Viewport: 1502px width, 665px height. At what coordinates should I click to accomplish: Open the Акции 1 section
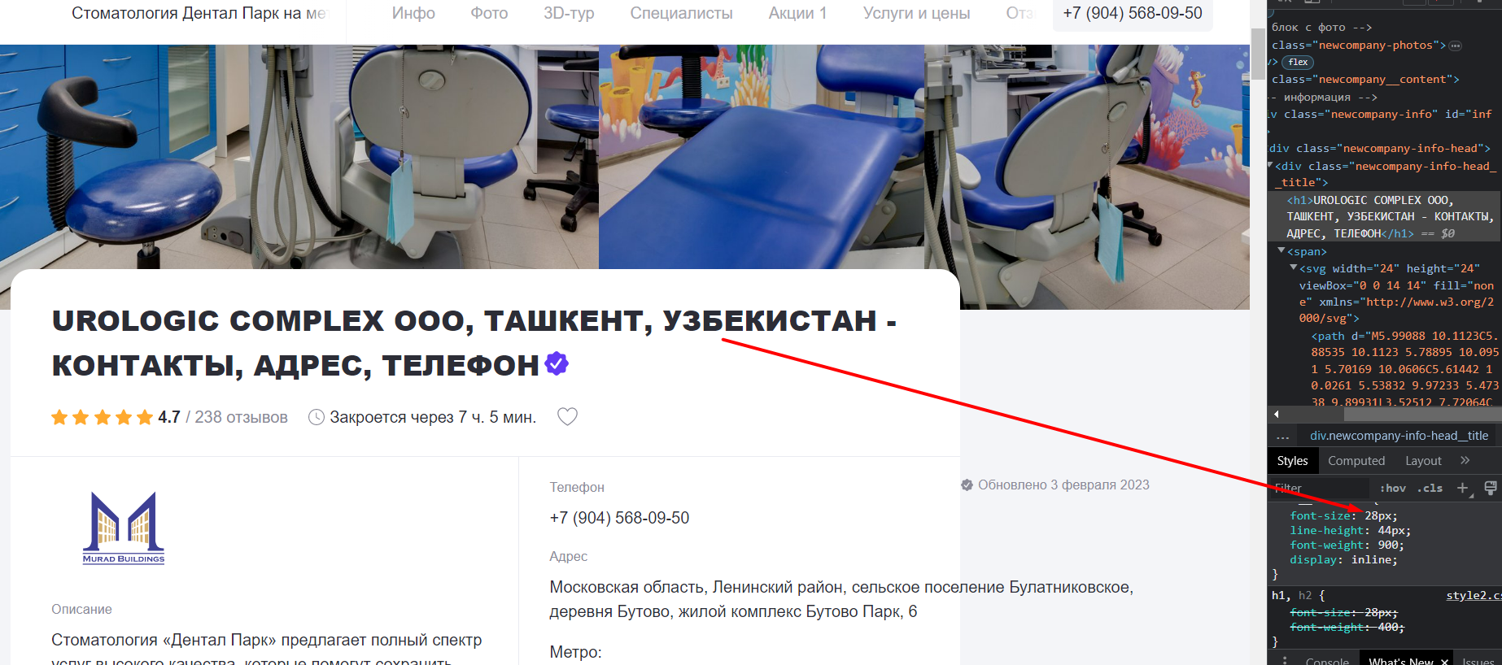point(797,13)
